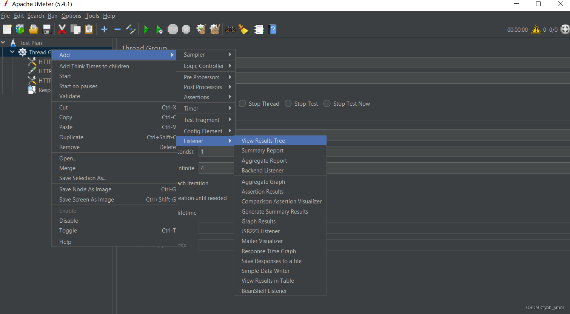Select Disable in context menu
The image size is (570, 314).
point(114,221)
